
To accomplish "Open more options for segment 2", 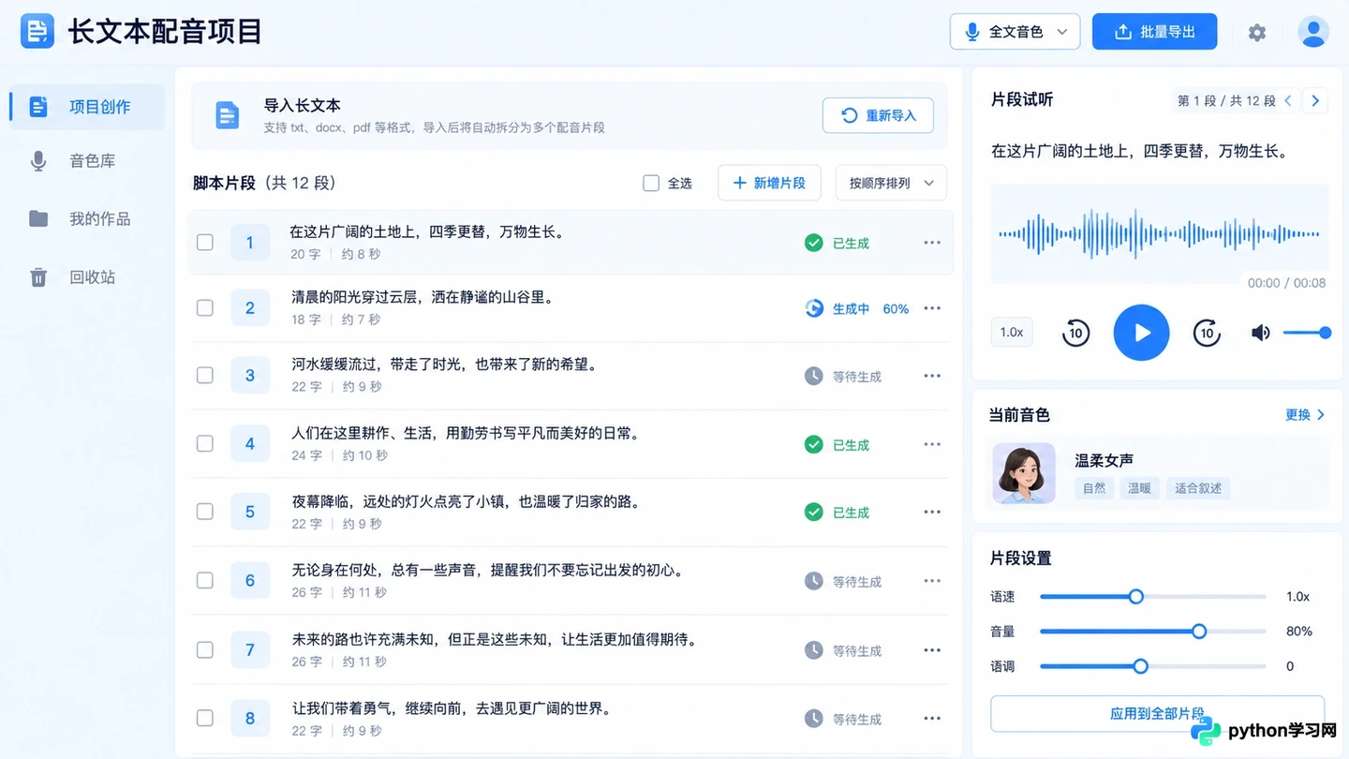I will 932,308.
